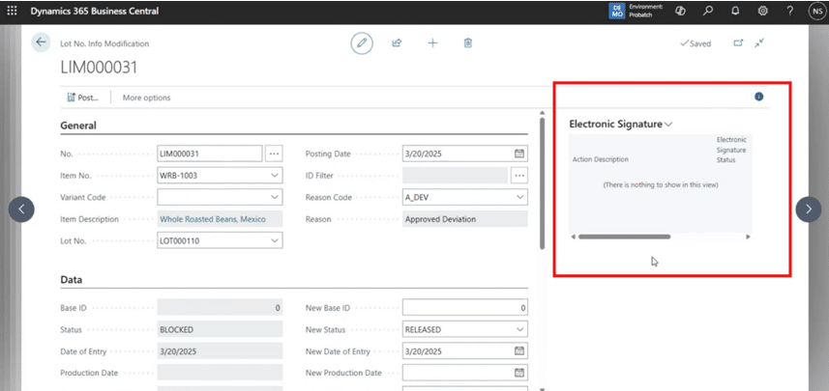This screenshot has width=829, height=391.
Task: Collapse the General section header
Action: point(78,126)
